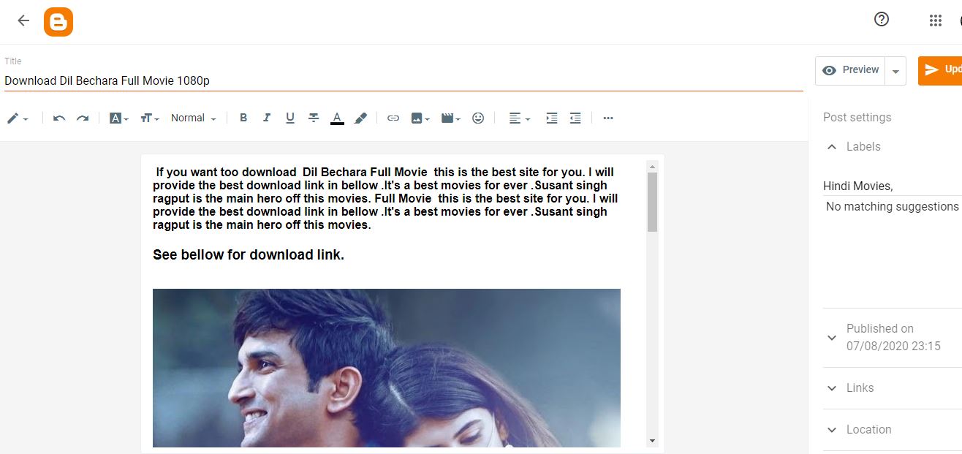Open the Google apps grid icon
The width and height of the screenshot is (962, 454).
pyautogui.click(x=936, y=20)
